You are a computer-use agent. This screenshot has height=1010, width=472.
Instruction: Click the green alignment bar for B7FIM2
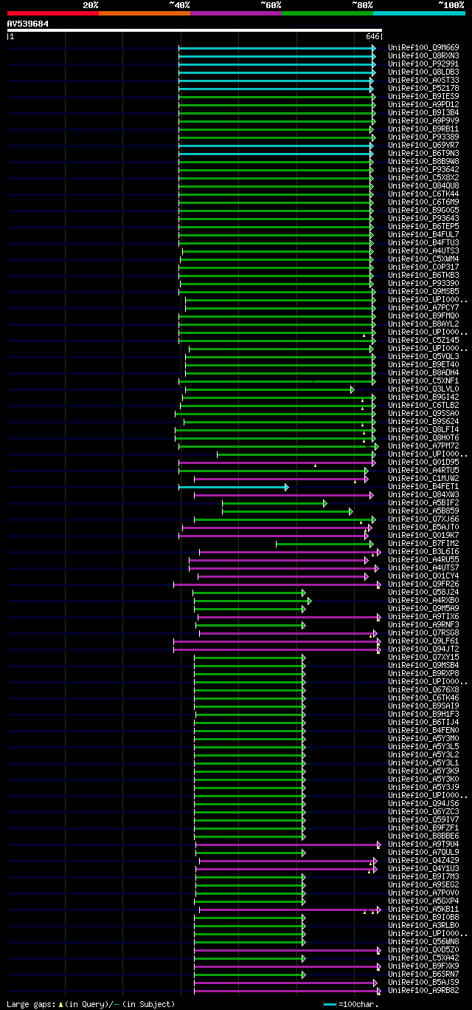(x=324, y=544)
